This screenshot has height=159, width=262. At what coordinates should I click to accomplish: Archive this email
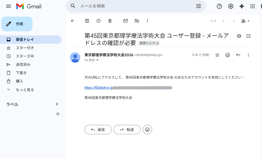pos(87,21)
